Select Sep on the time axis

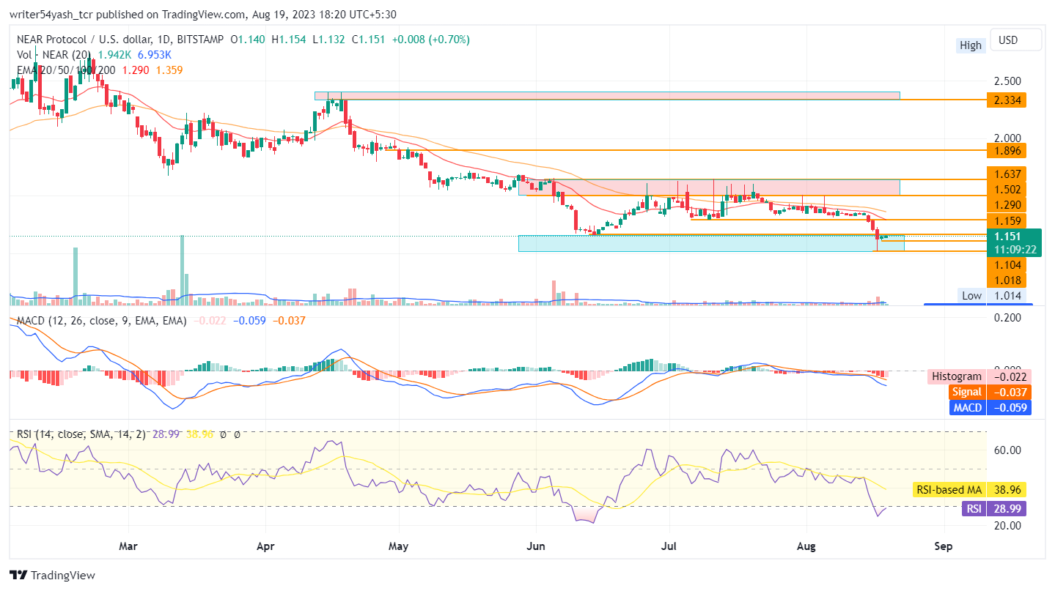pyautogui.click(x=943, y=546)
